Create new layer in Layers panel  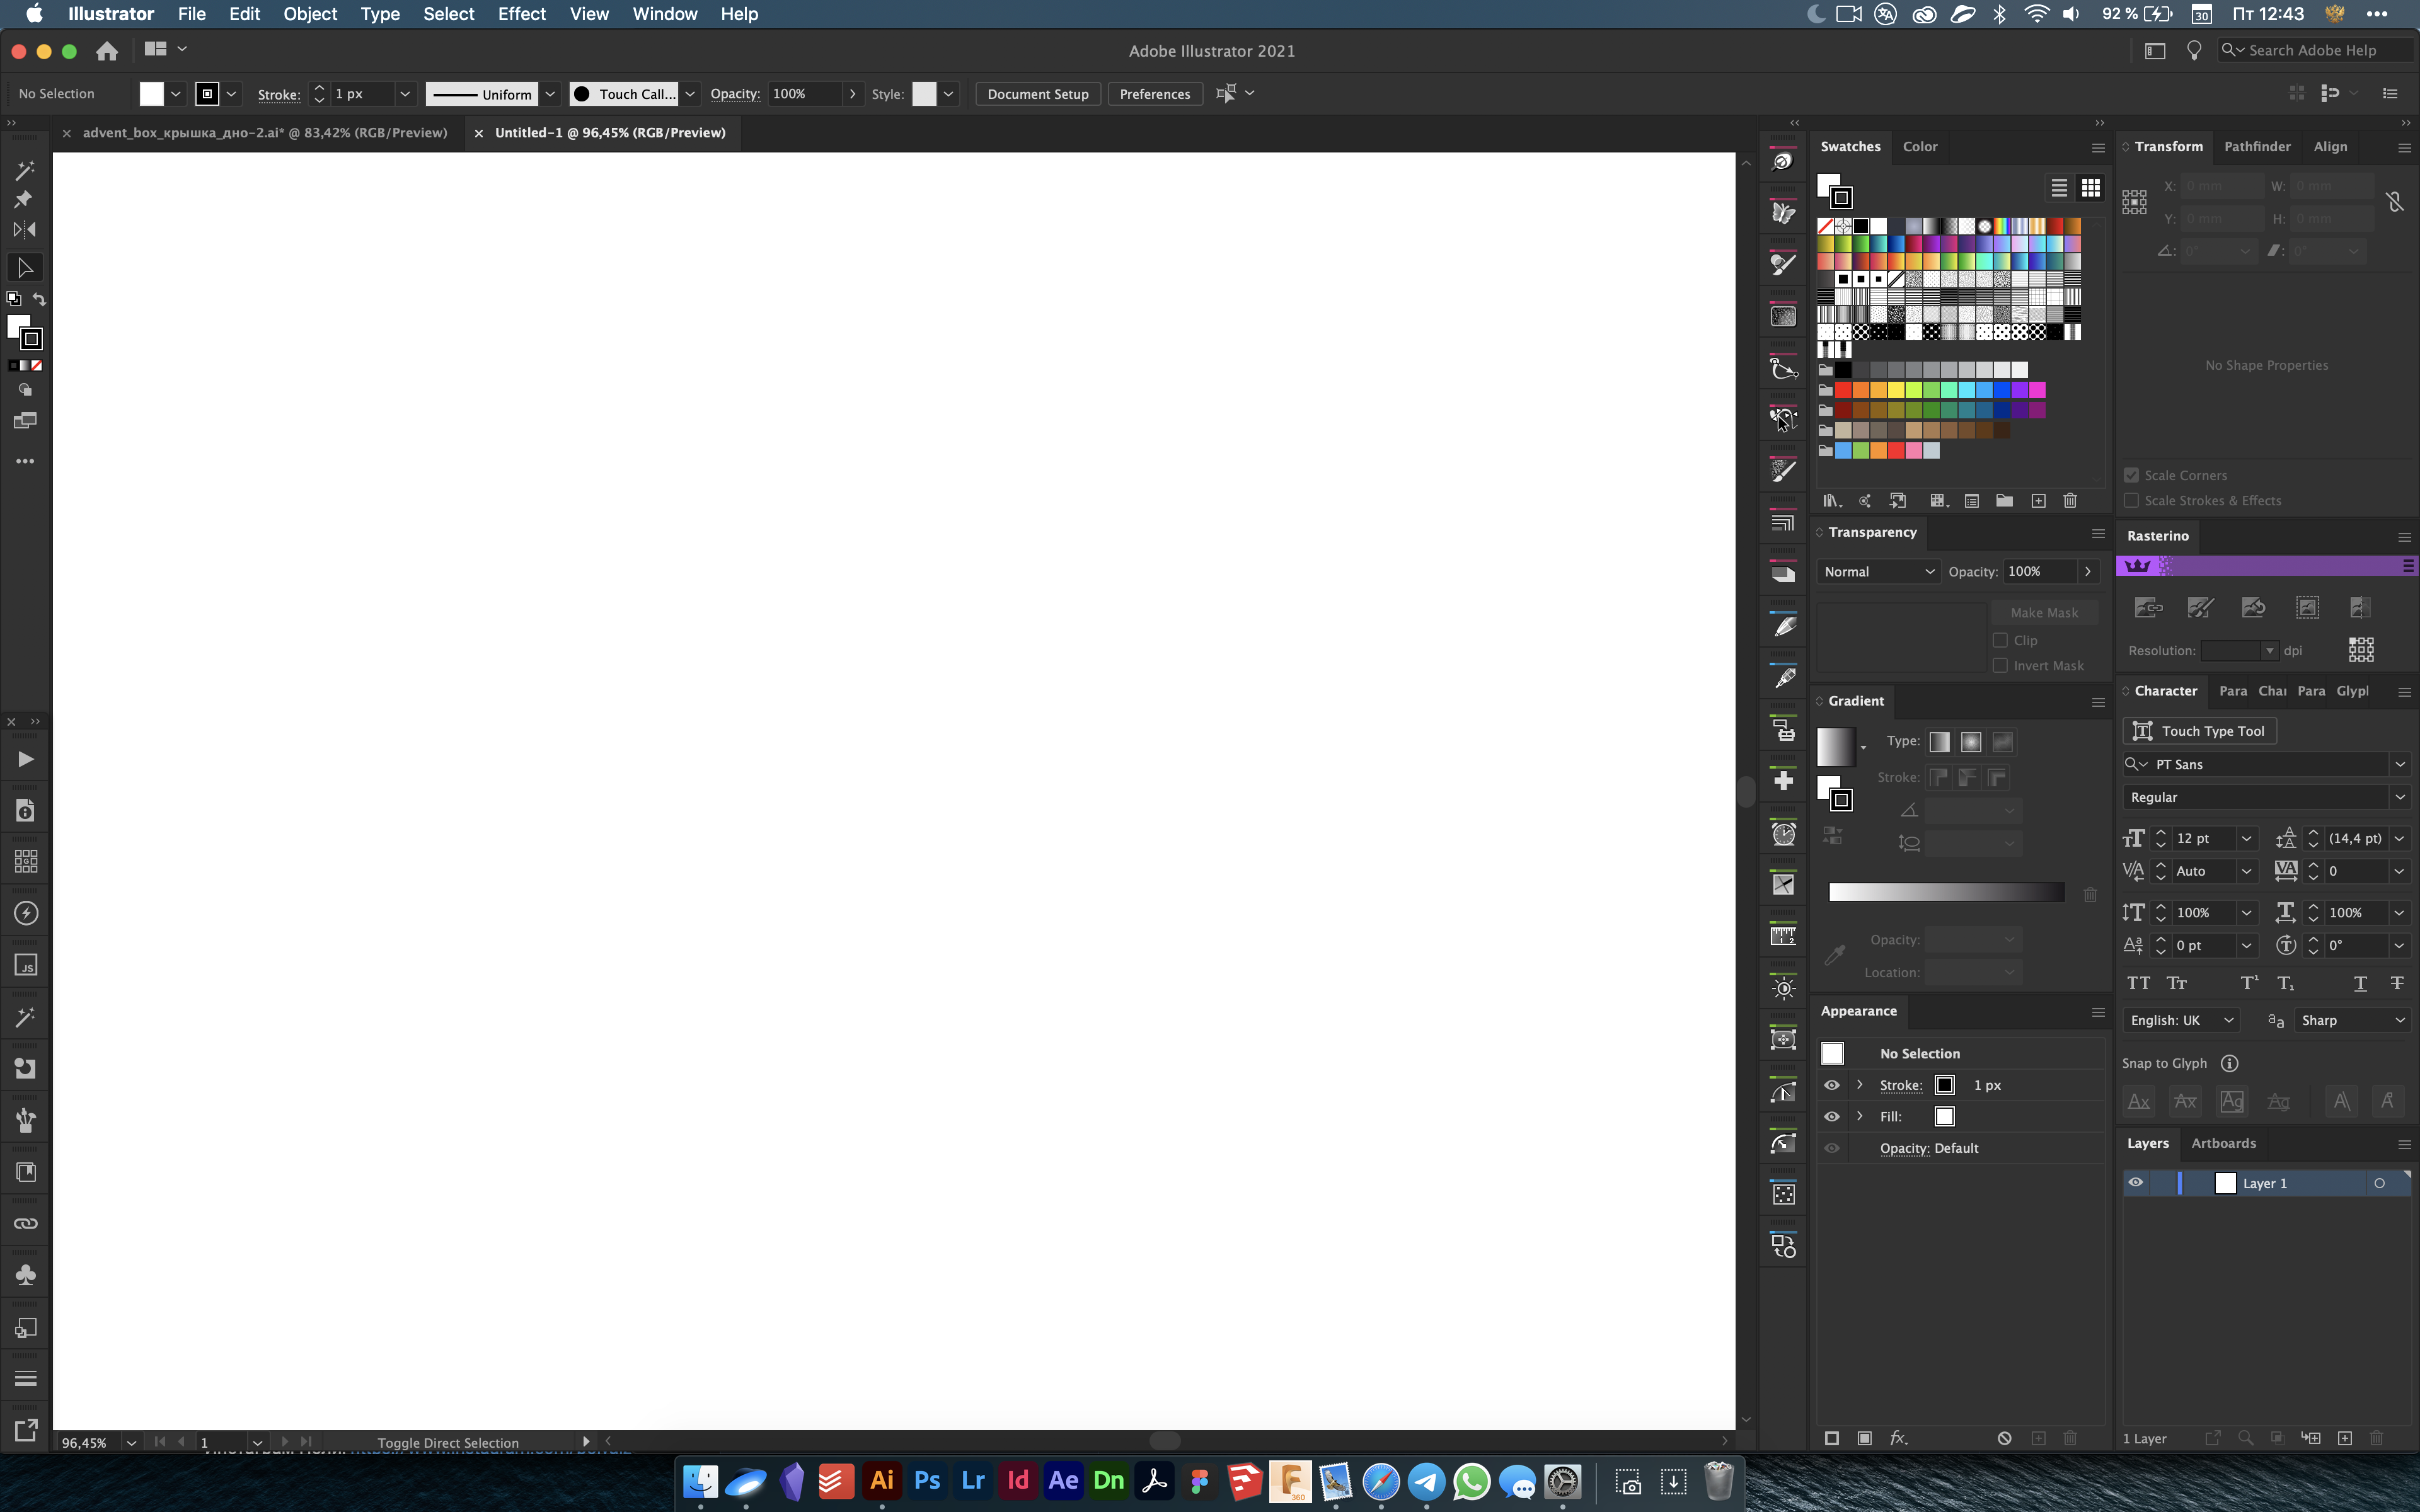coord(2344,1438)
